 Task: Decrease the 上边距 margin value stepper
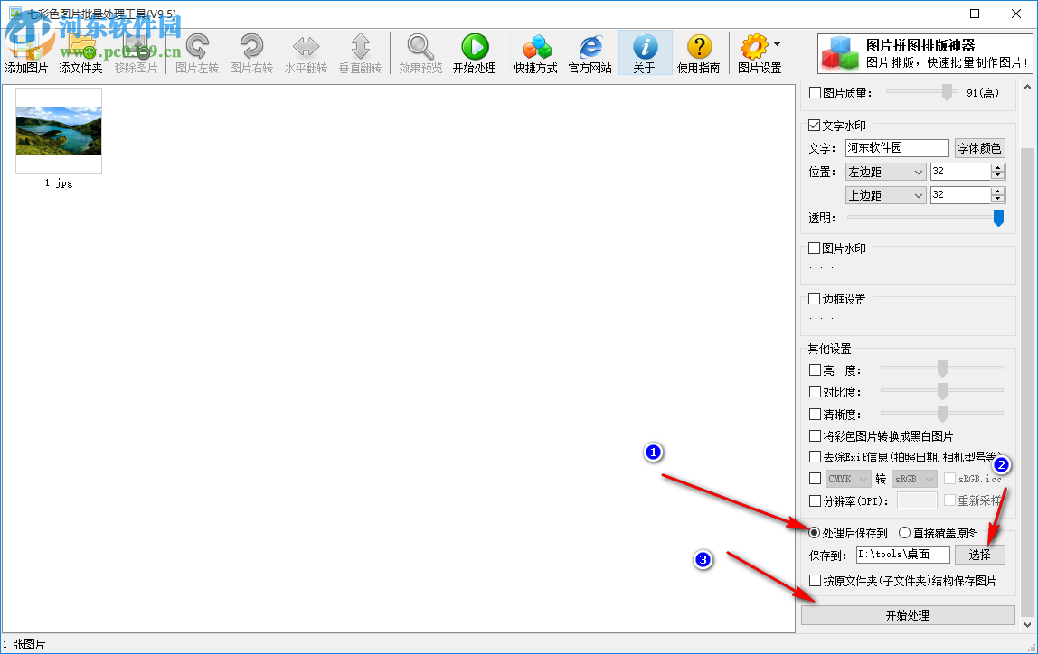(x=998, y=199)
